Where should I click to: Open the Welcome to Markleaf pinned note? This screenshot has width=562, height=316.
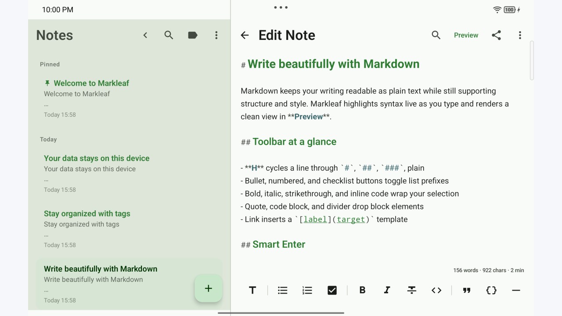point(130,99)
